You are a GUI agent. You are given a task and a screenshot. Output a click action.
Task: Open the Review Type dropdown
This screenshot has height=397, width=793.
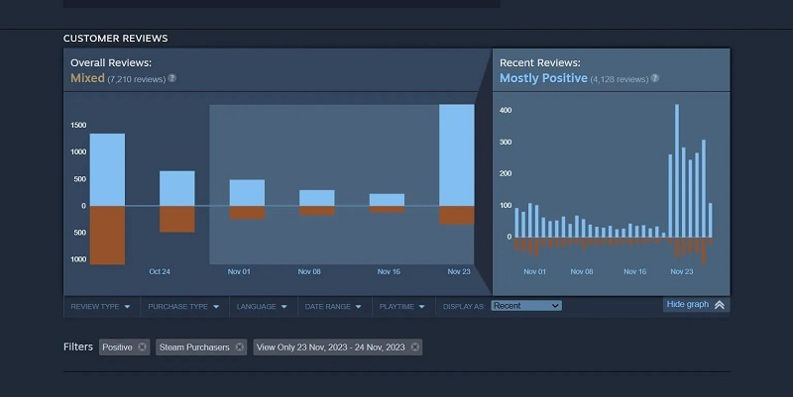coord(100,307)
